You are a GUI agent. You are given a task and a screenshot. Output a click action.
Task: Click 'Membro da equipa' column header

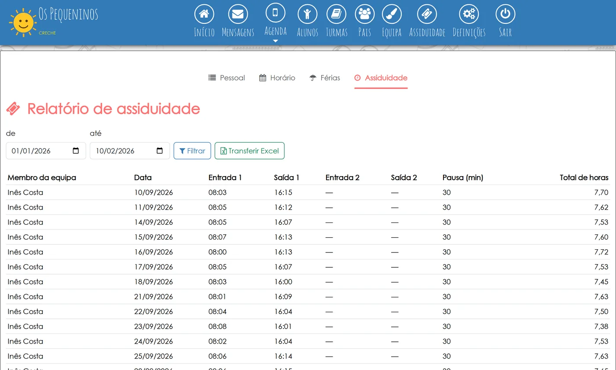42,178
